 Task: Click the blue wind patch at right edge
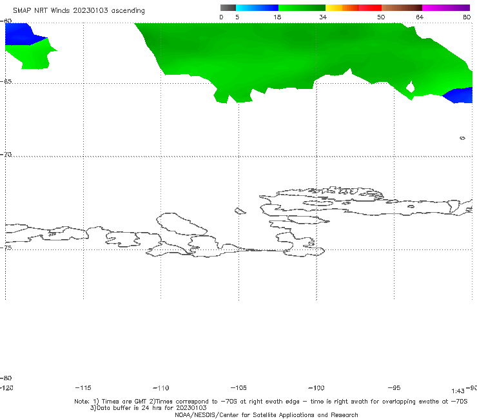tap(460, 95)
